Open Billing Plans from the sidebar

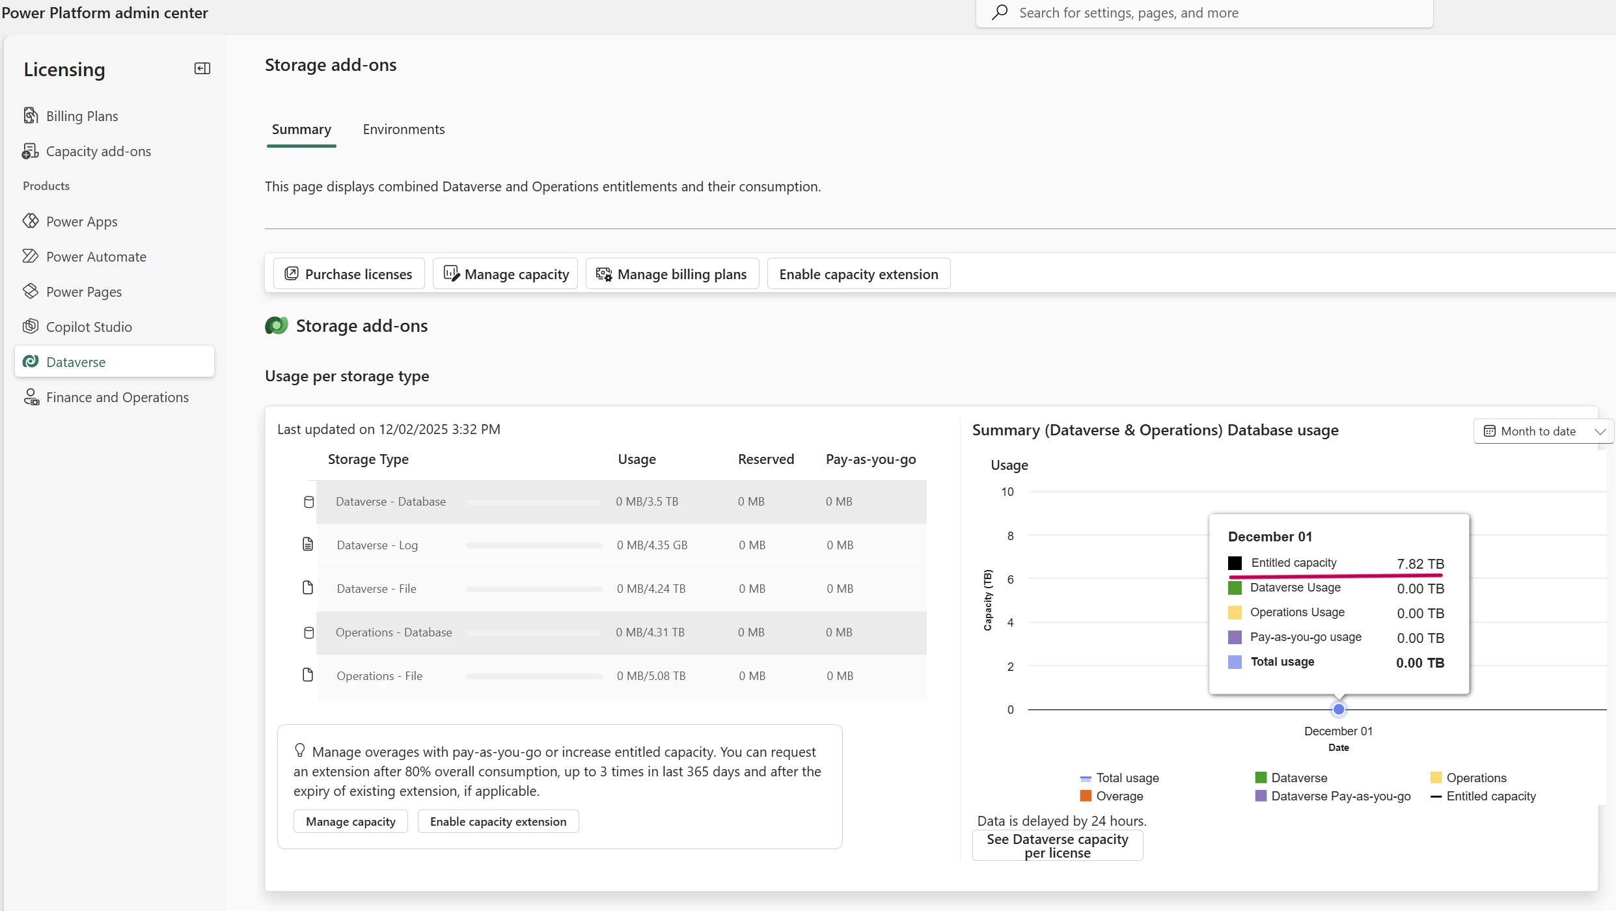pos(83,115)
